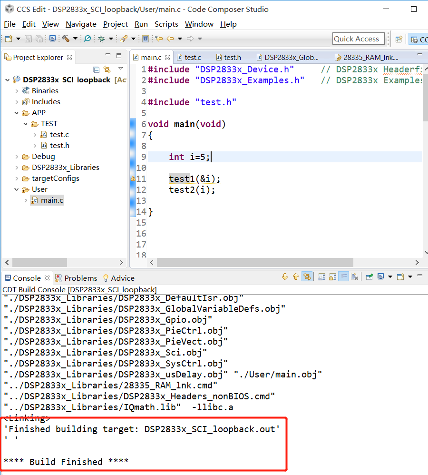The image size is (428, 475).
Task: Click the Quick Access search field
Action: [359, 39]
